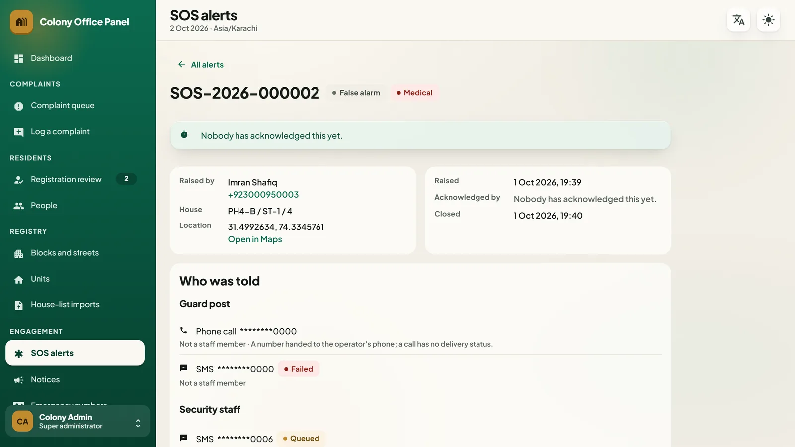
Task: Click the SMS icon for number ending 0000
Action: coord(184,368)
